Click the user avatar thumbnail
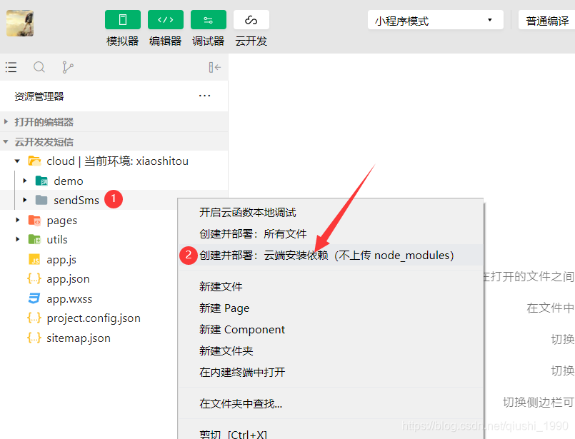 click(x=20, y=23)
